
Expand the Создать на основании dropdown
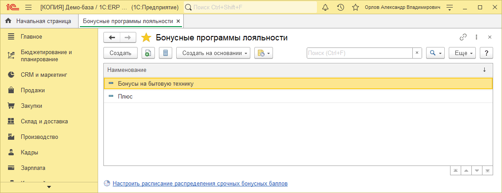[213, 53]
